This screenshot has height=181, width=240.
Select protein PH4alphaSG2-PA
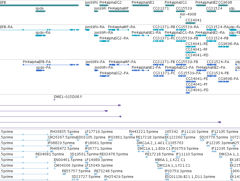point(105,76)
